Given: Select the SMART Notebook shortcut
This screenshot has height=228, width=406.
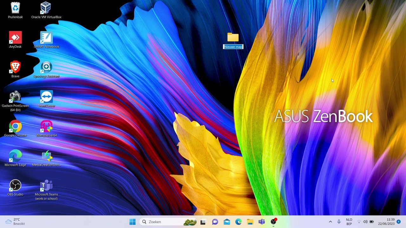Looking at the screenshot, I should tap(46, 40).
